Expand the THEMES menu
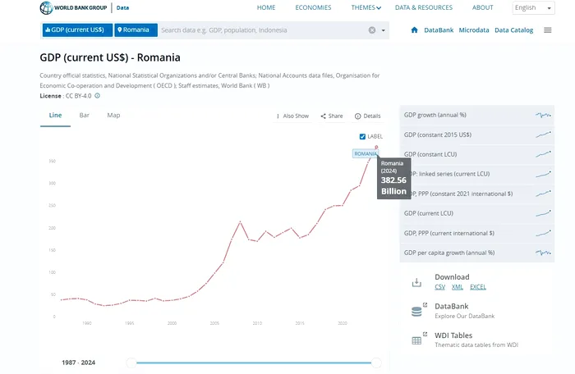 [x=366, y=8]
